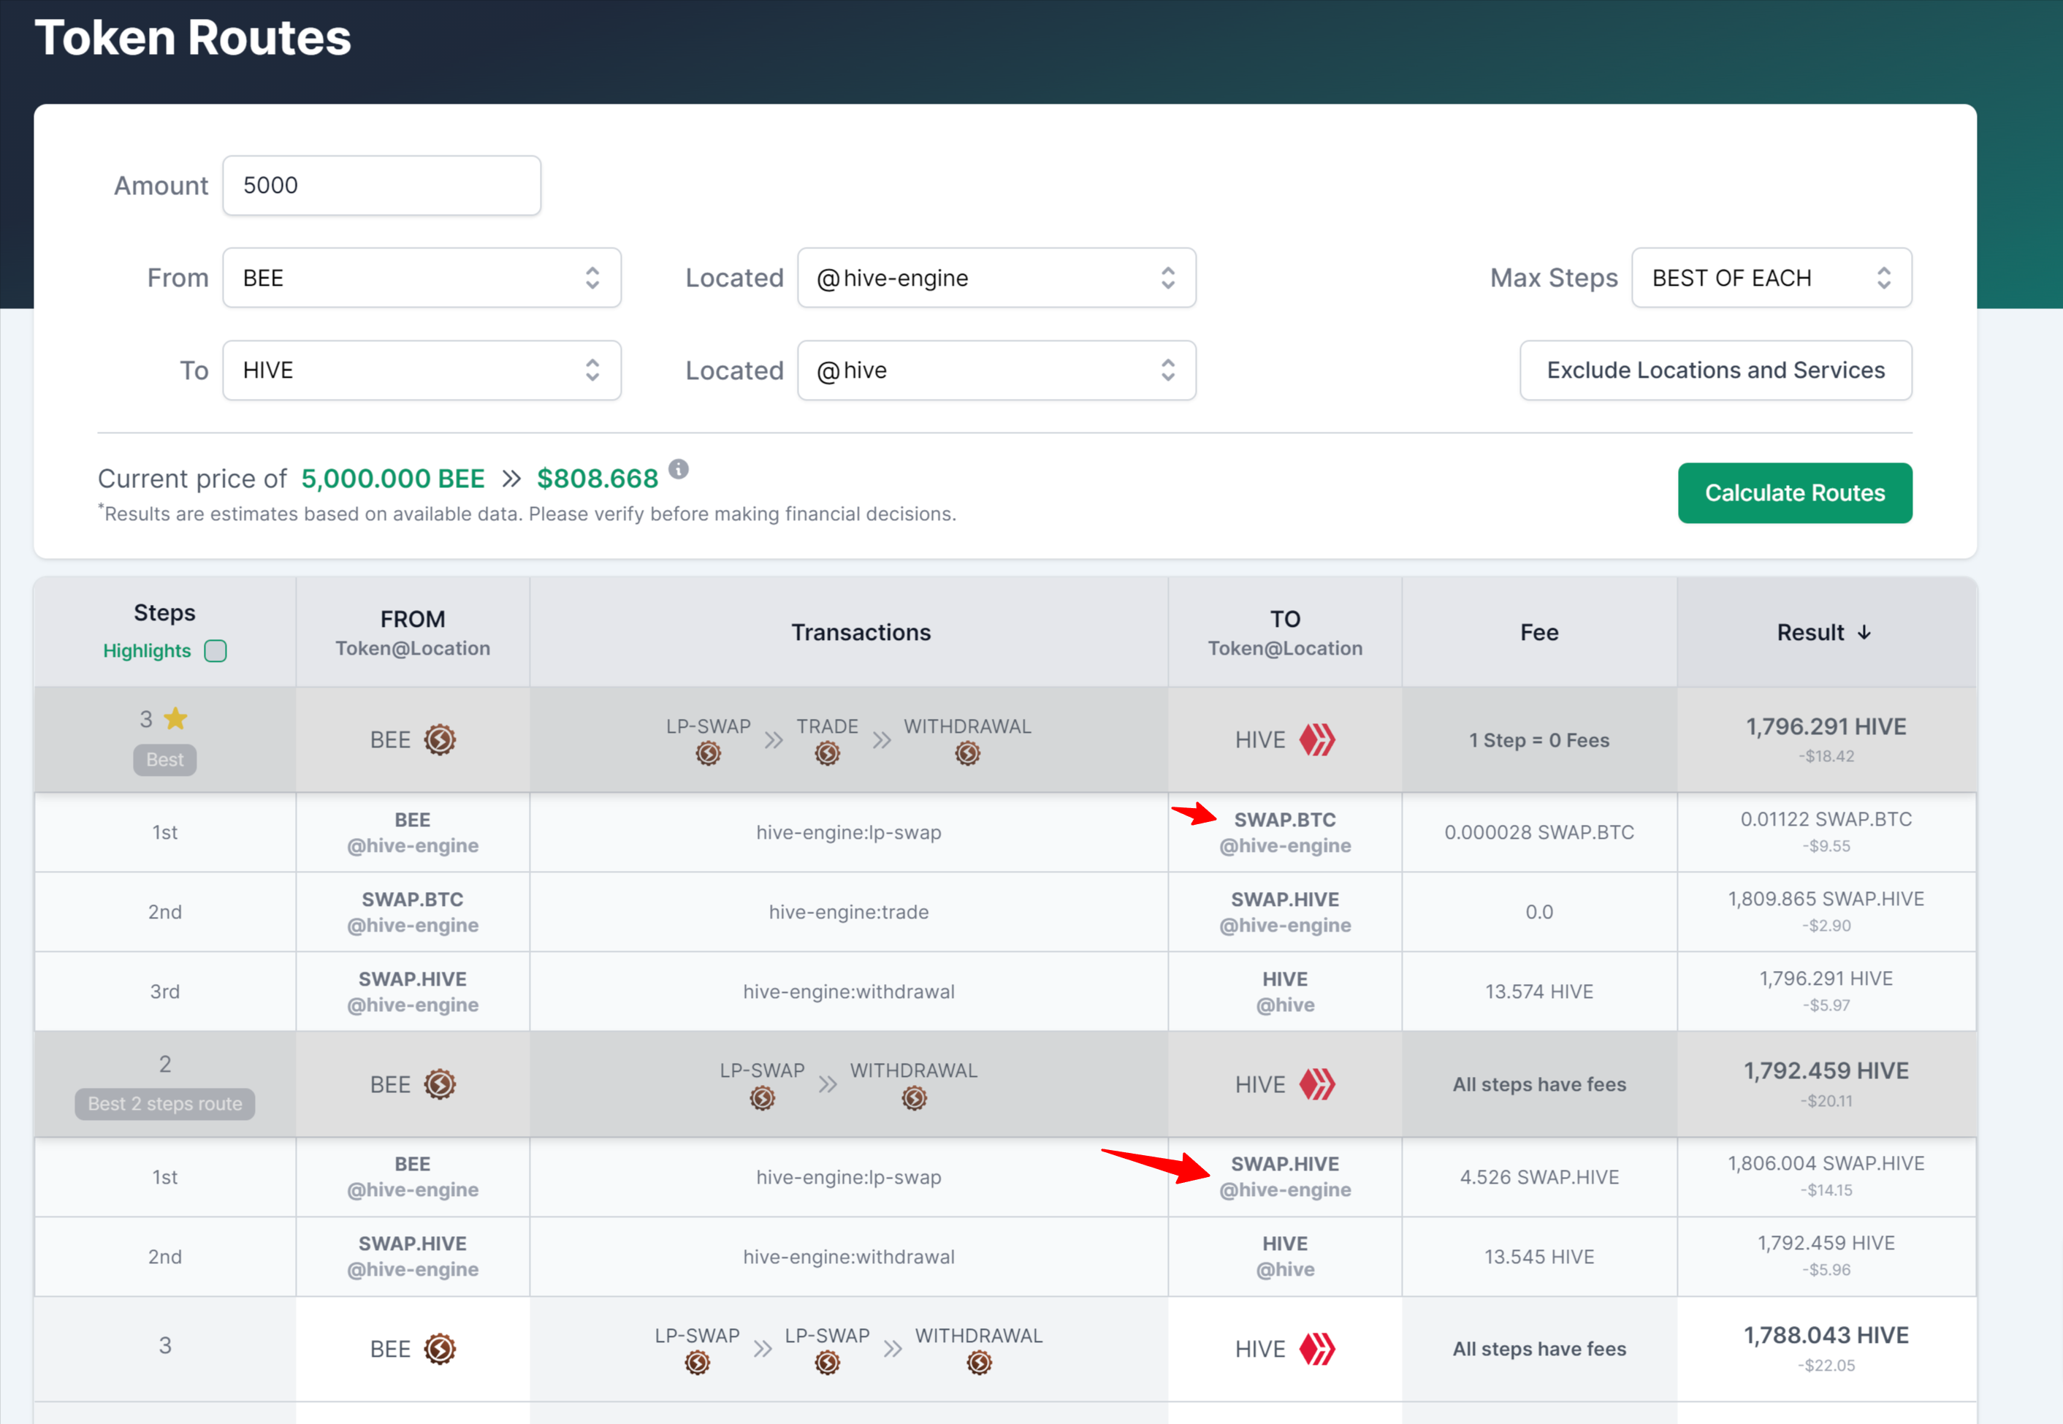Image resolution: width=2063 pixels, height=1424 pixels.
Task: Open Max Steps dropdown BEST OF EACH
Action: [x=1772, y=278]
